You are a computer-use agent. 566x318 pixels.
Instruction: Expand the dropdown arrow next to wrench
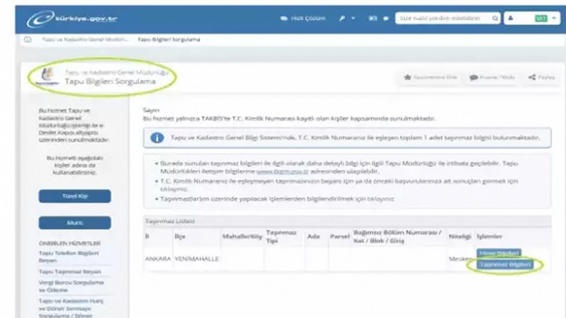353,18
